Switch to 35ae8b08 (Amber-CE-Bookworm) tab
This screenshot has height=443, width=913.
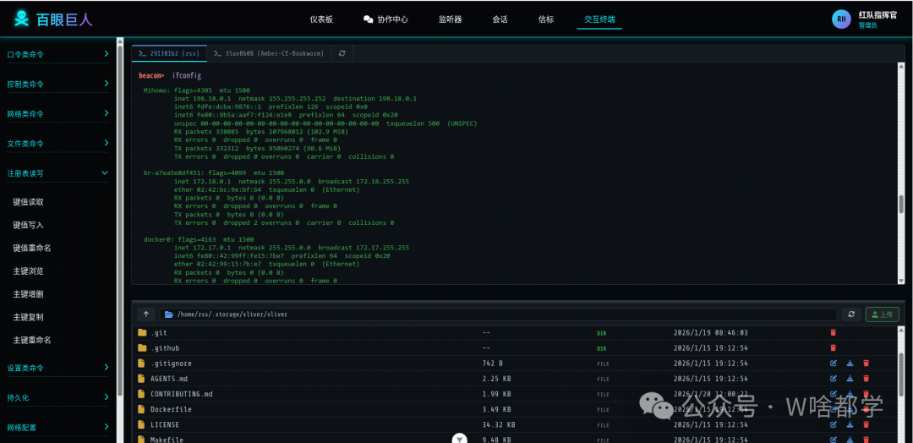(x=269, y=53)
